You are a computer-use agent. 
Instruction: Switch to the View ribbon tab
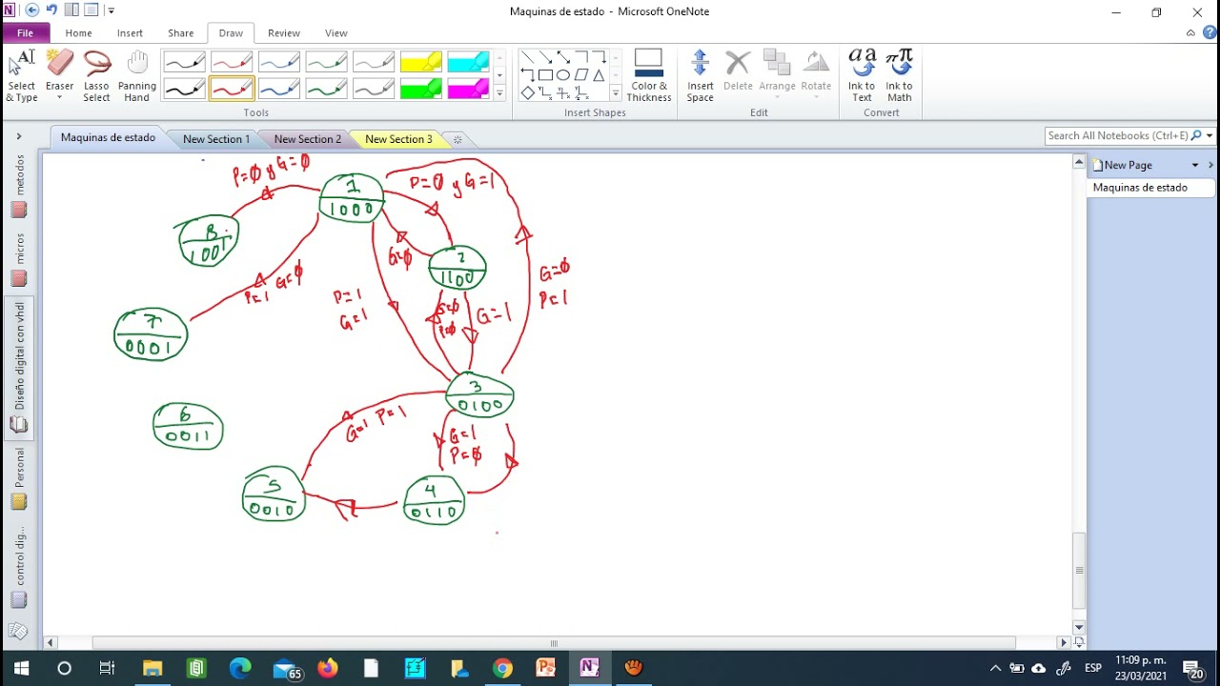pos(336,32)
